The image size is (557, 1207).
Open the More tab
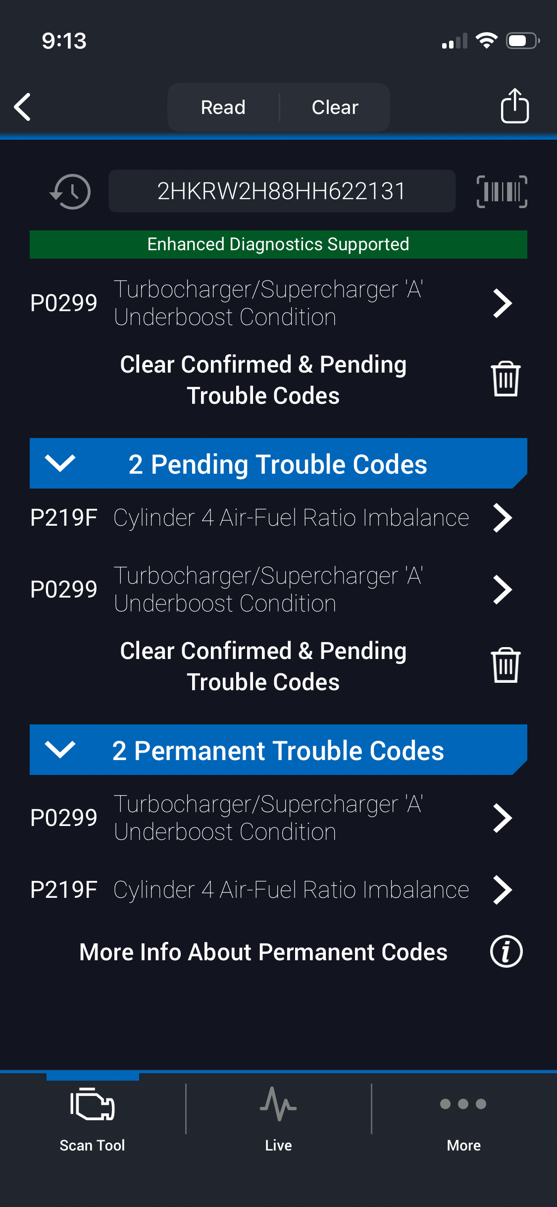[x=463, y=1115]
